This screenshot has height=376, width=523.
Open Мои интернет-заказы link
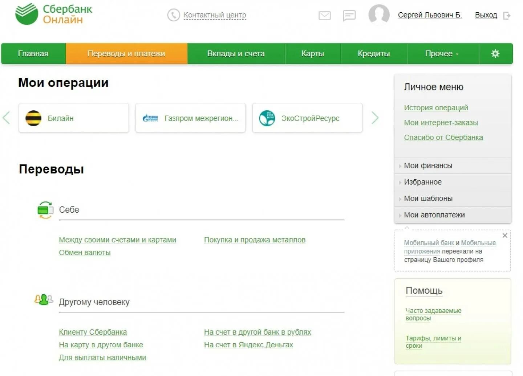441,123
